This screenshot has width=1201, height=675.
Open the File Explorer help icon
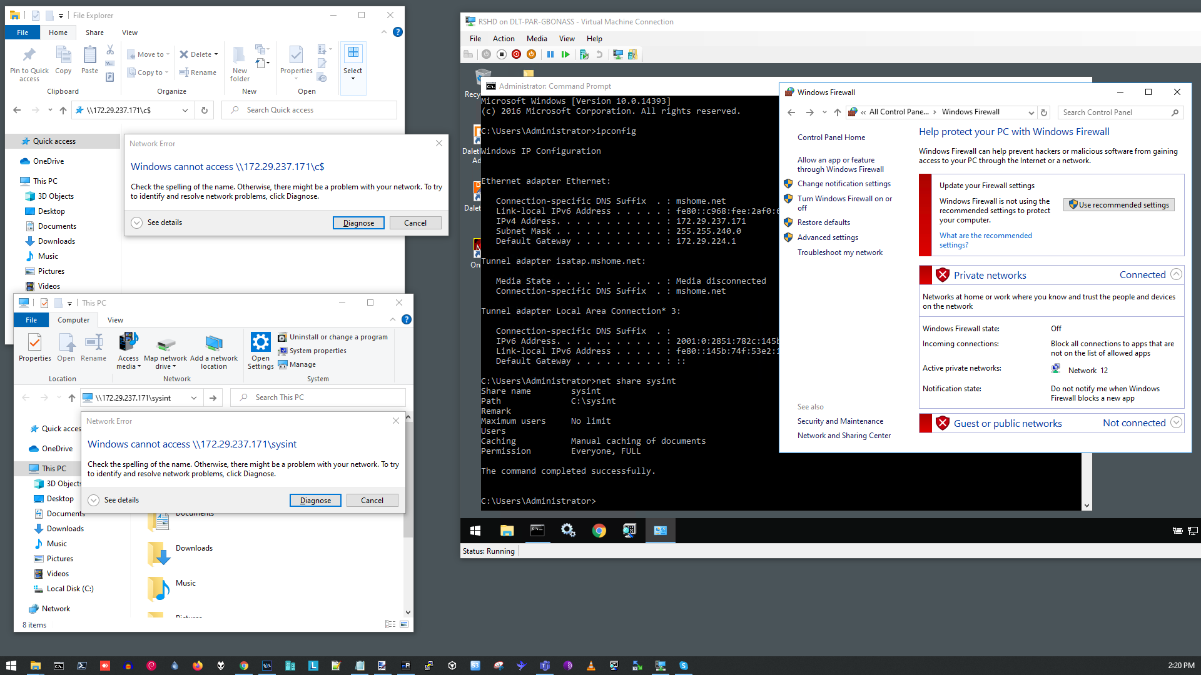398,32
